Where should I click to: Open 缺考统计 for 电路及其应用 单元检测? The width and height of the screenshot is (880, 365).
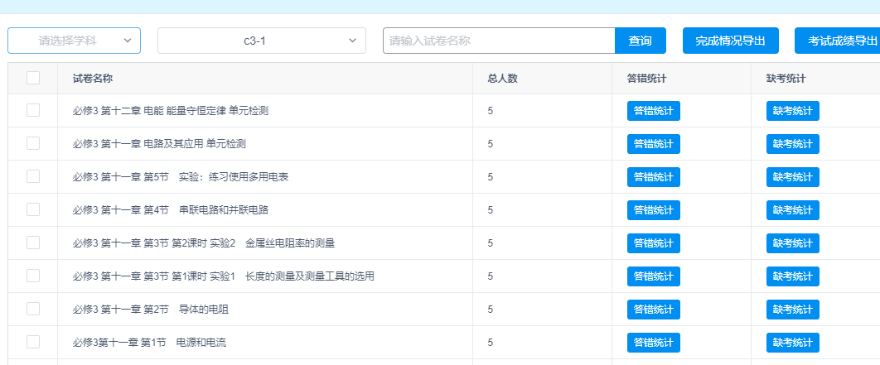792,144
